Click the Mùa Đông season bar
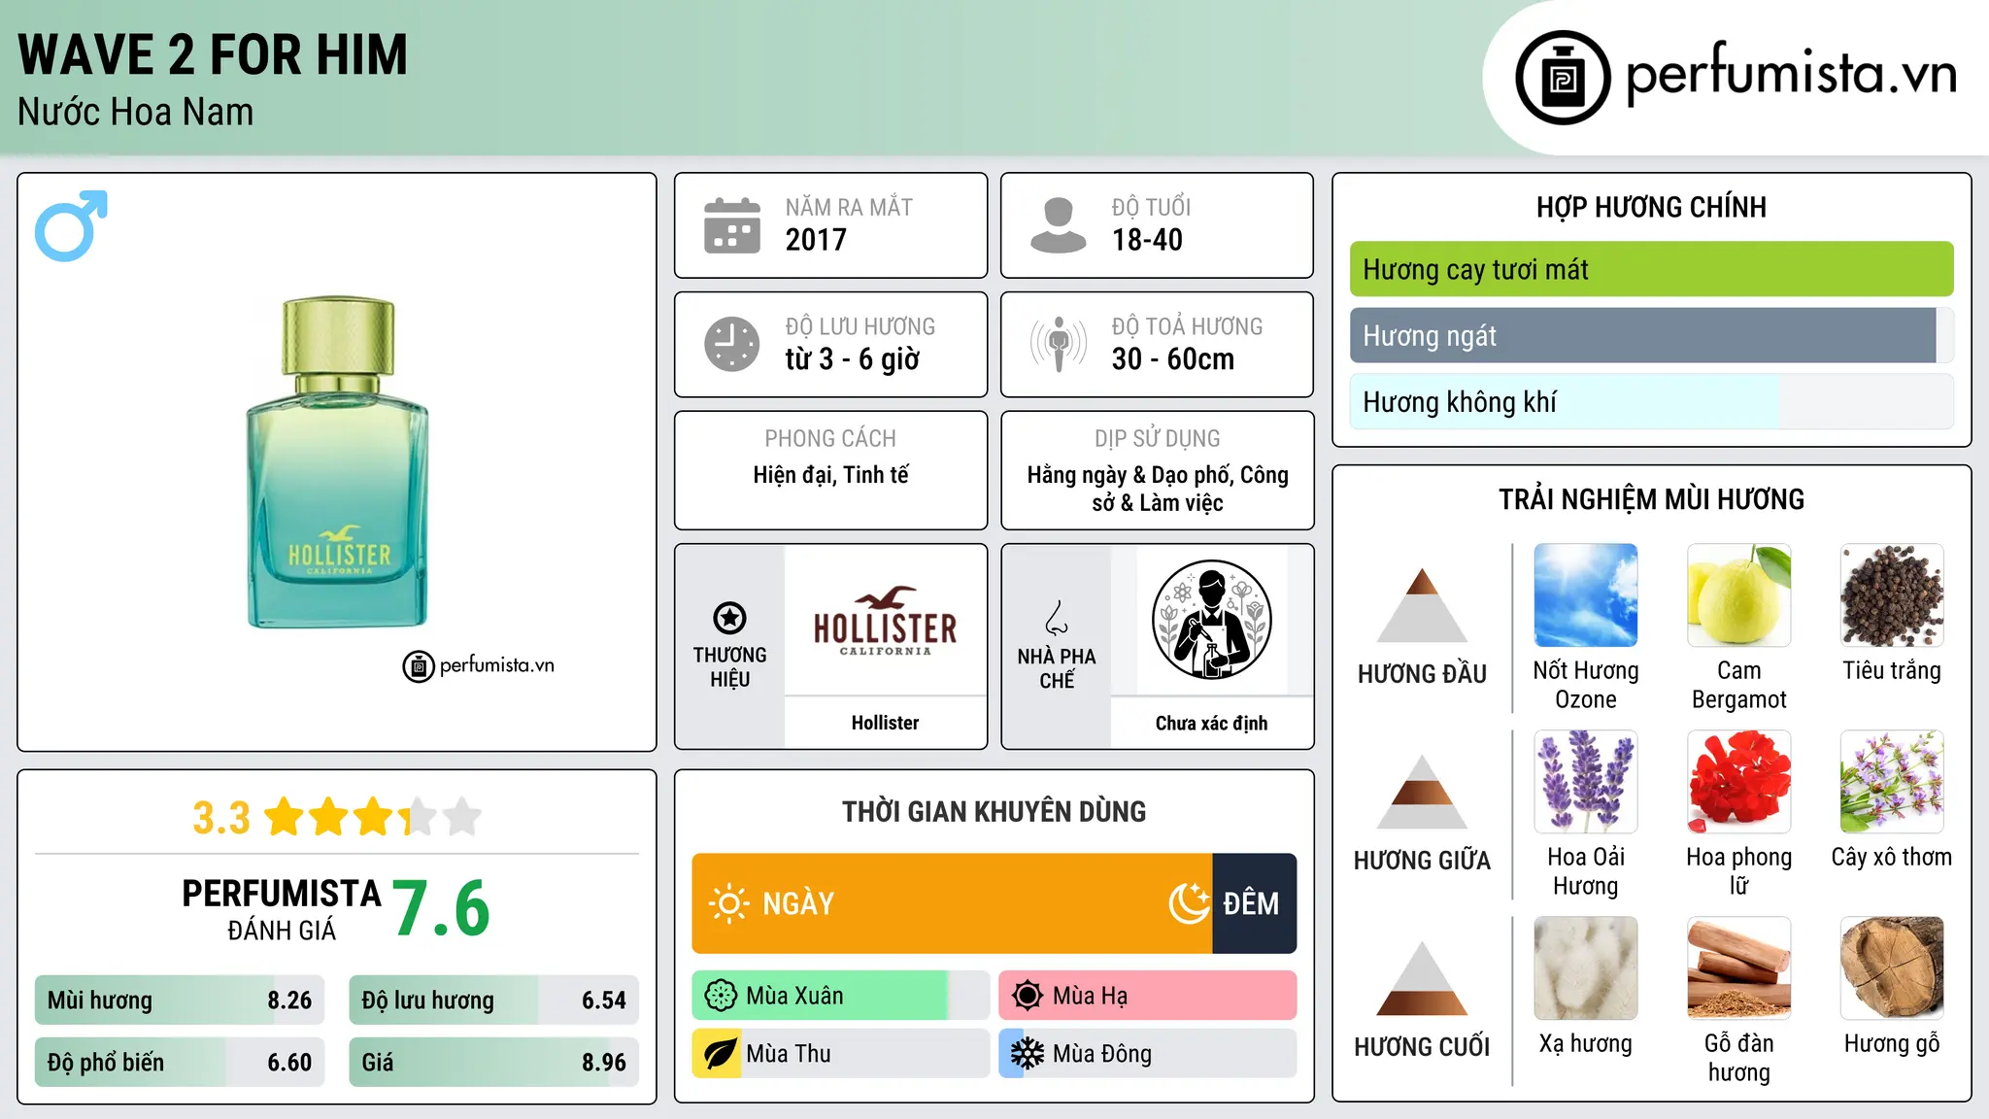The image size is (1989, 1119). pyautogui.click(x=1148, y=1054)
